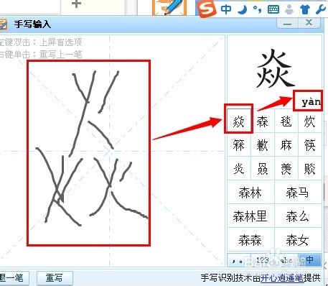Viewport: 328px width, 286px height.
Task: Choose word suggestion 森马
Action: (x=298, y=193)
